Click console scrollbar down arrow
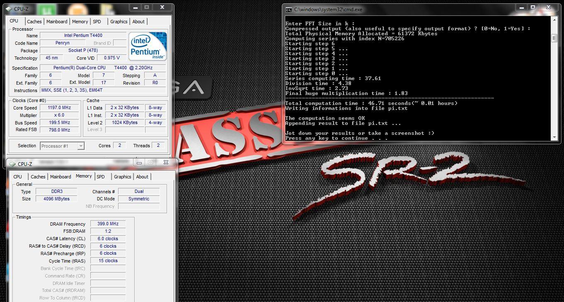Viewport: 564px width, 302px height. (x=554, y=137)
